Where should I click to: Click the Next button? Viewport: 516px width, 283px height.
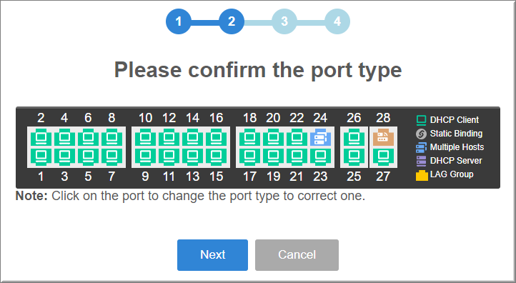(212, 255)
